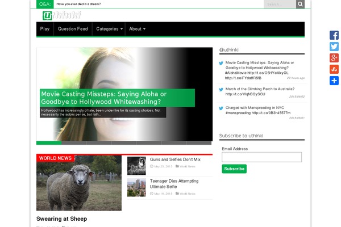The width and height of the screenshot is (341, 227).
Task: Open the uthinki logo home link
Action: [62, 15]
